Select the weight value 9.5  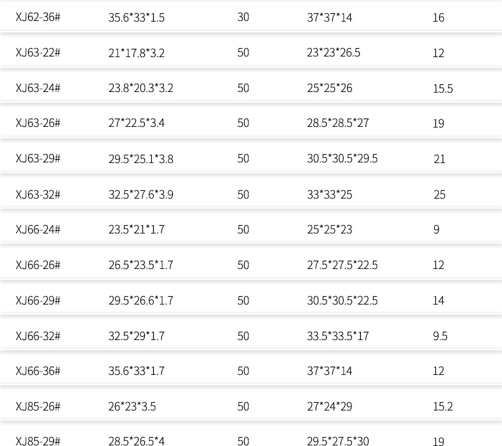tap(440, 336)
